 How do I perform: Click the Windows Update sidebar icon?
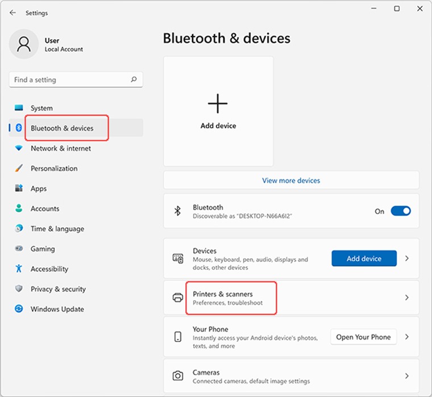19,309
